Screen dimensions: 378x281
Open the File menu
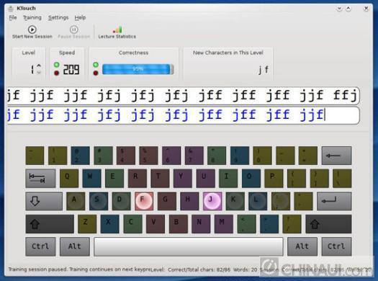pyautogui.click(x=13, y=17)
